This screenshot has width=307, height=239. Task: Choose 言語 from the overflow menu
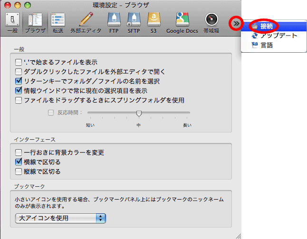pyautogui.click(x=274, y=45)
